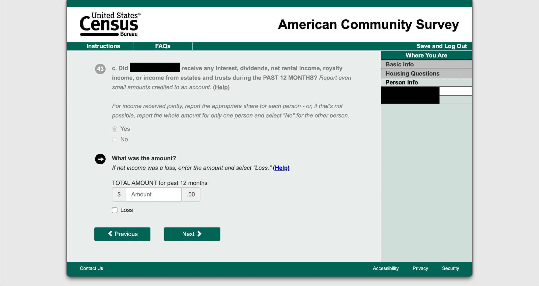Select the Yes radio button
This screenshot has width=539, height=286.
115,129
